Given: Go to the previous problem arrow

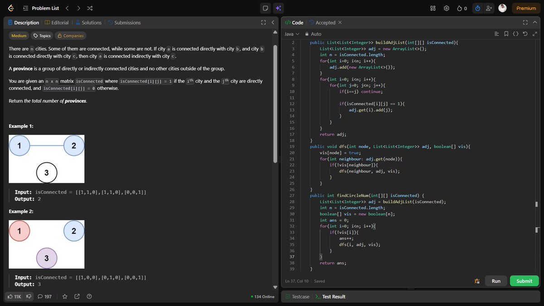Looking at the screenshot, I should click(67, 8).
